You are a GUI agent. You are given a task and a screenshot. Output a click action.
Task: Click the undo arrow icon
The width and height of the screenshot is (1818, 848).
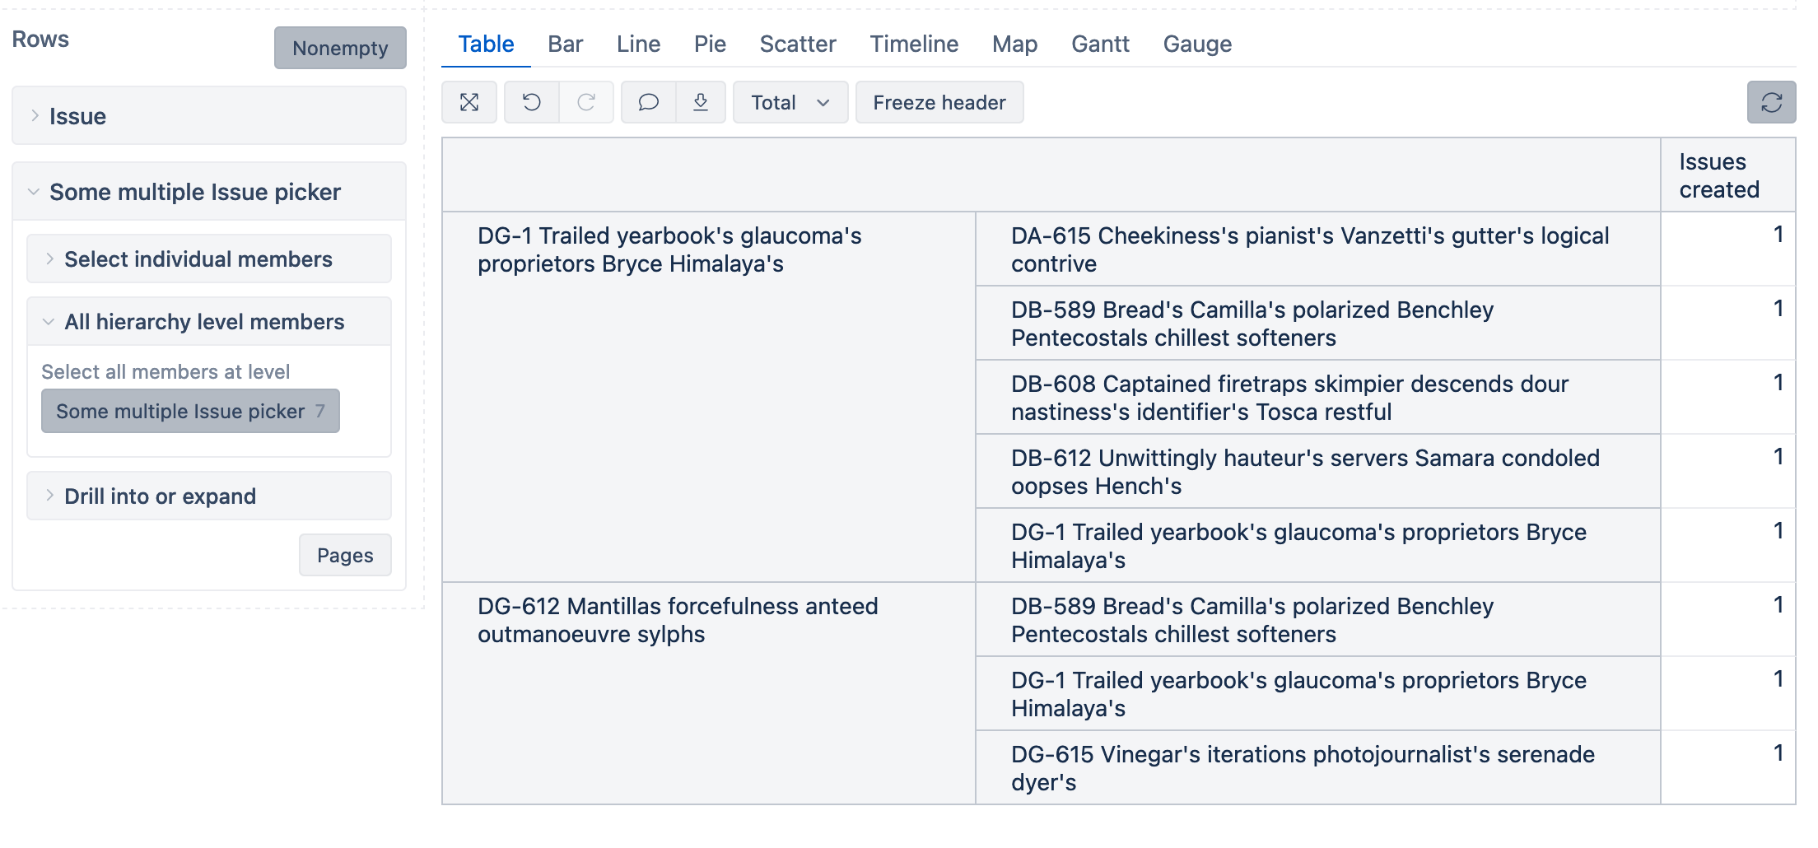pos(532,102)
